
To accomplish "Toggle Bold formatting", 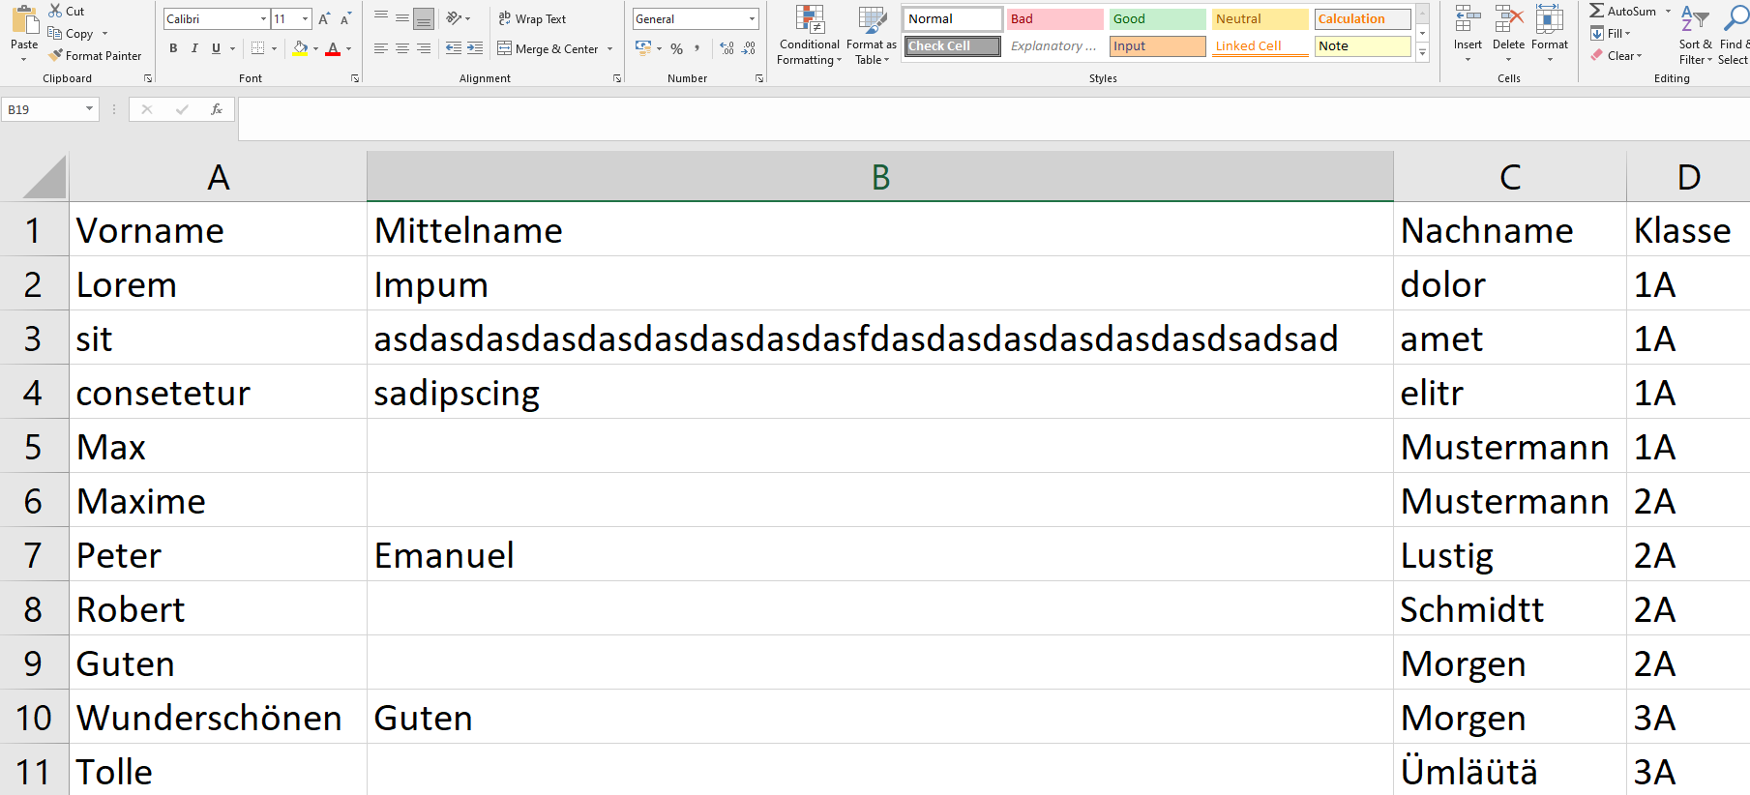I will point(173,48).
